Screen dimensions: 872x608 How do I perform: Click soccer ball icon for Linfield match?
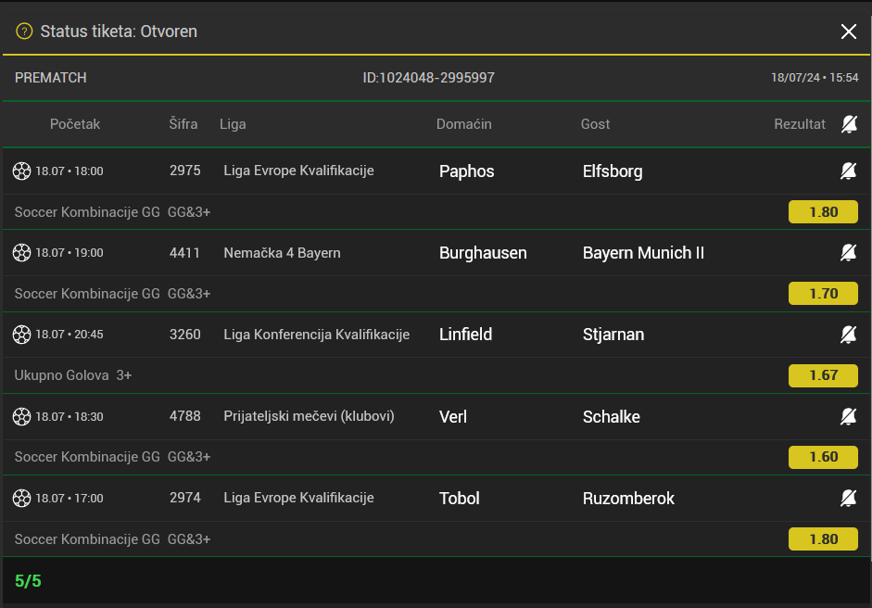pos(22,335)
